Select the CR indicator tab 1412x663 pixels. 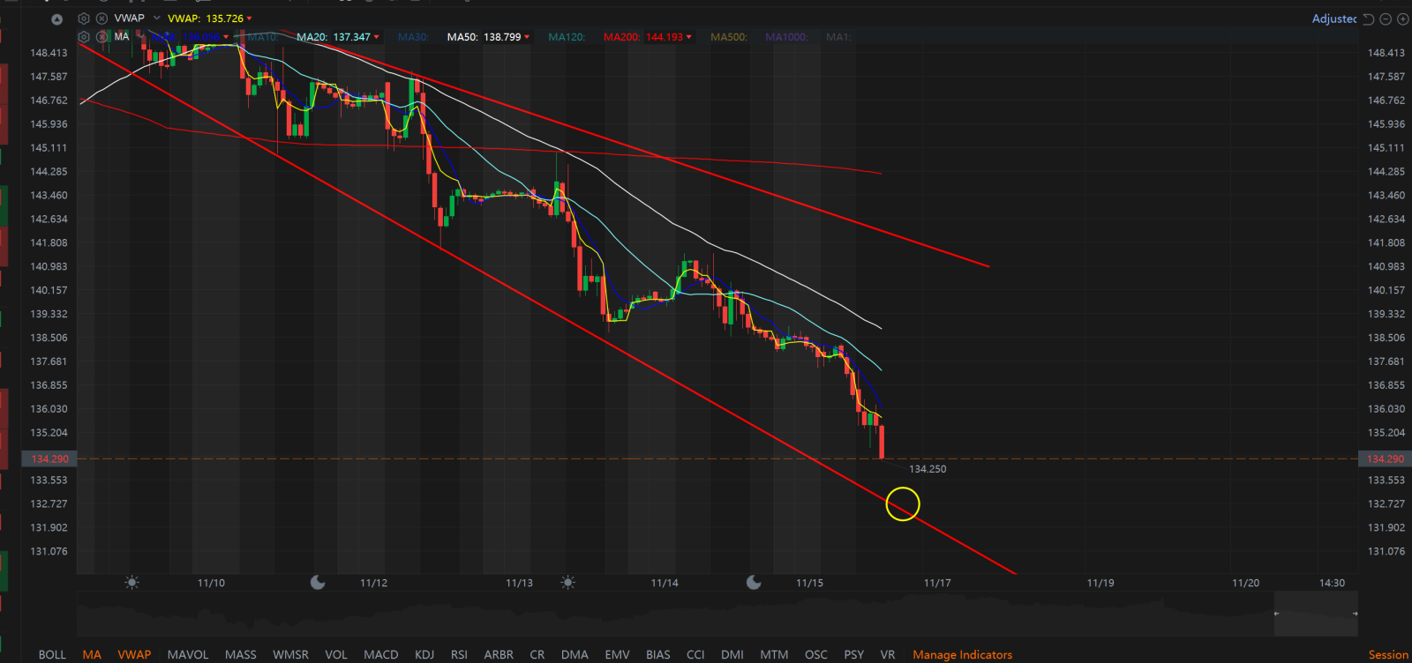point(537,654)
